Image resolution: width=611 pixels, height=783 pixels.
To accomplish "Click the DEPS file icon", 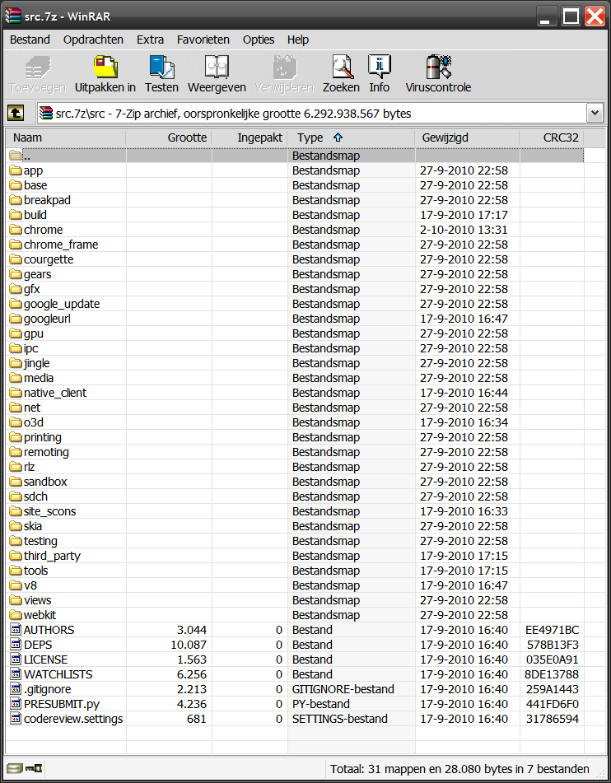I will coord(16,645).
